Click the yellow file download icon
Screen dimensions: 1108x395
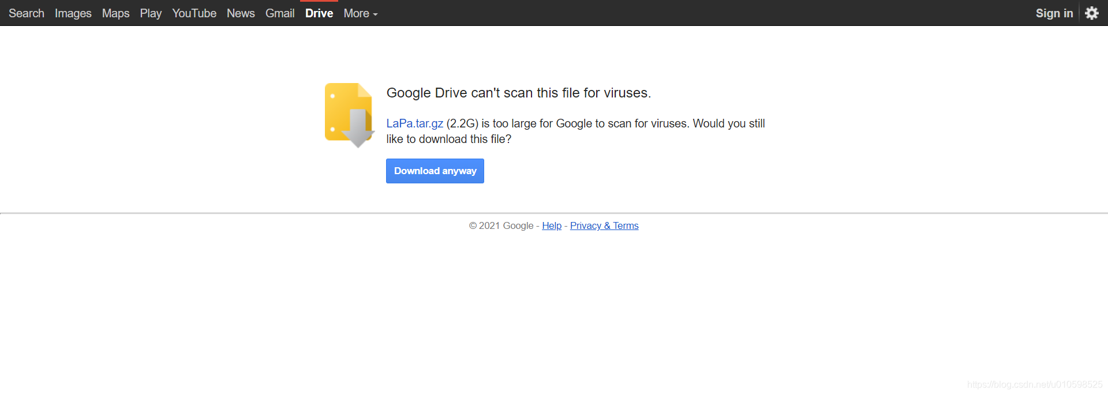click(x=349, y=114)
